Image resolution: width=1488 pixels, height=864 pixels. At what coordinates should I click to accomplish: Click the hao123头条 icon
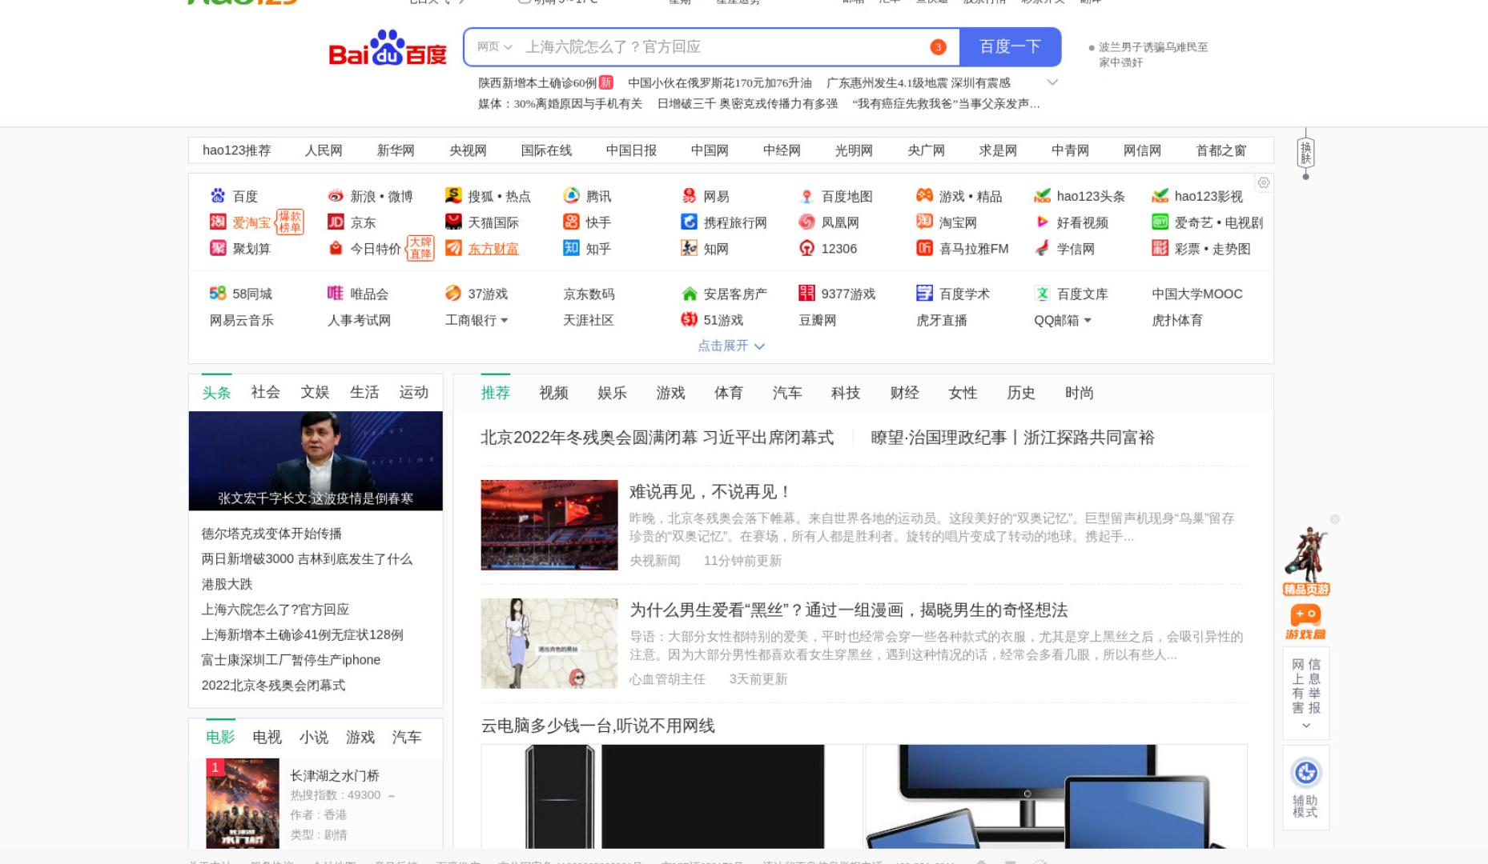(1042, 196)
